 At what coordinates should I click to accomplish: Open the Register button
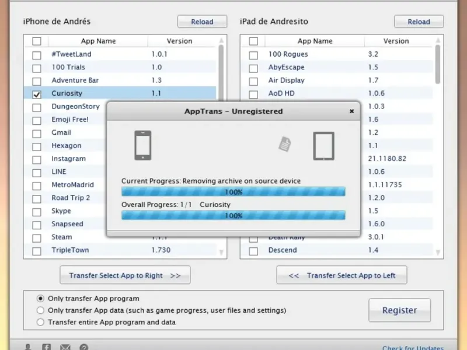point(400,310)
